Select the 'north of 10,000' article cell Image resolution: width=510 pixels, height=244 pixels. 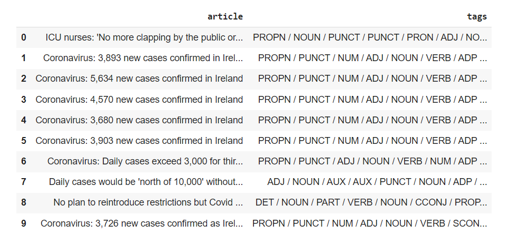click(146, 182)
